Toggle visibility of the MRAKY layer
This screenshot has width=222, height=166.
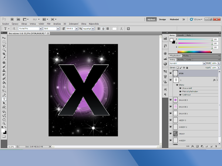pyautogui.click(x=171, y=134)
